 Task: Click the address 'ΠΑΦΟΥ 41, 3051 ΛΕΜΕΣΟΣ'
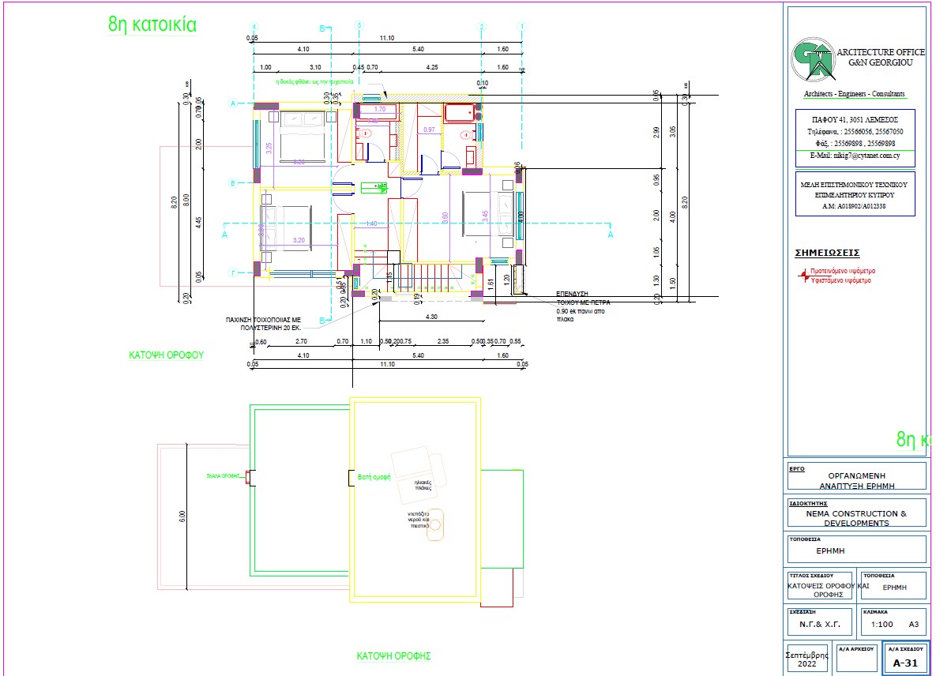[855, 120]
